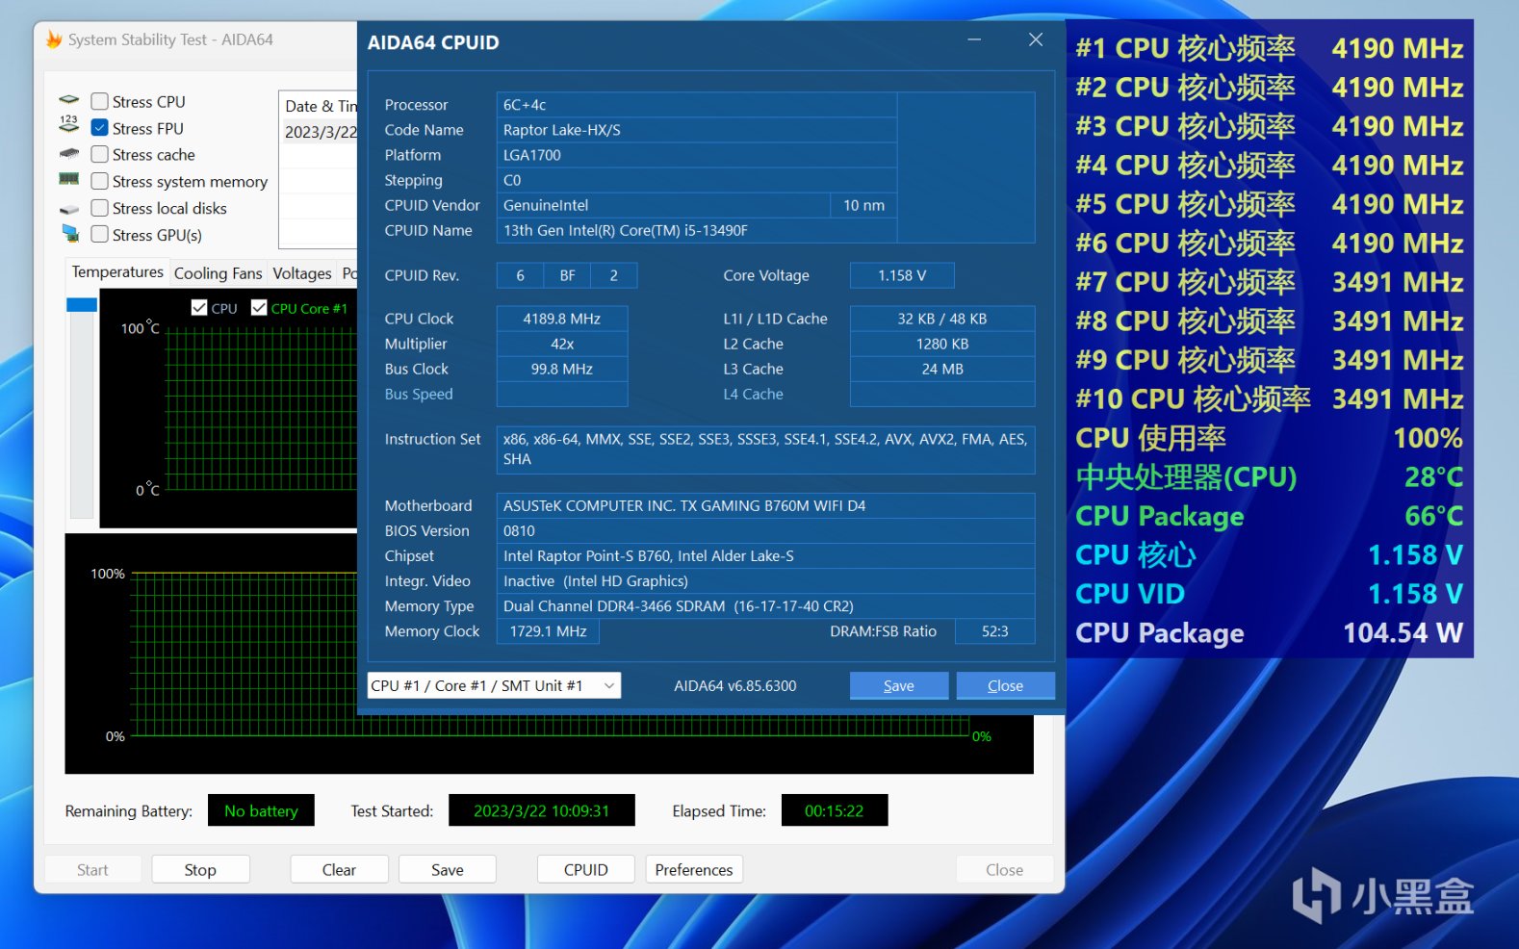Click Clear in System Stability Test

click(339, 869)
